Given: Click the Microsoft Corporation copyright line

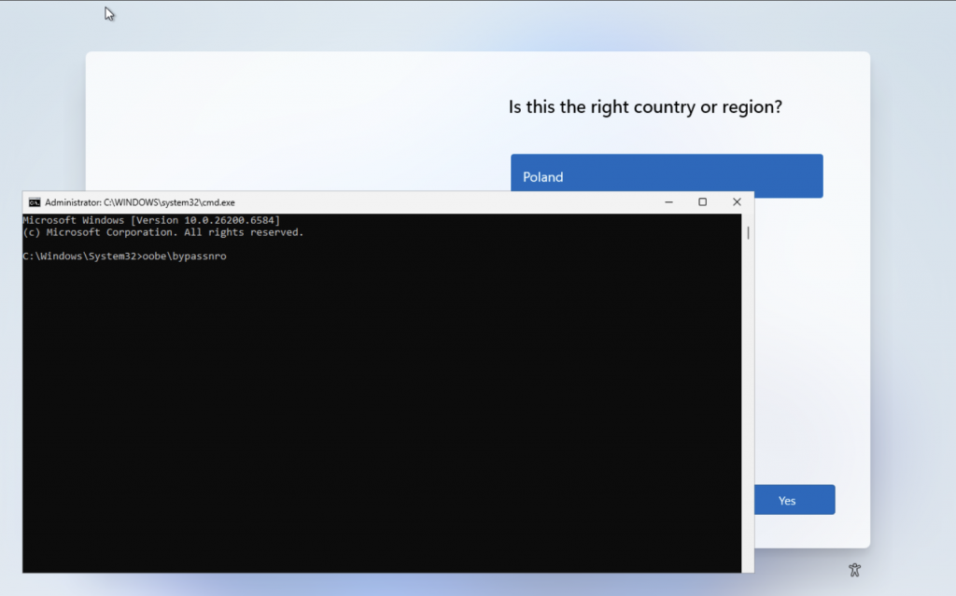Looking at the screenshot, I should coord(163,232).
